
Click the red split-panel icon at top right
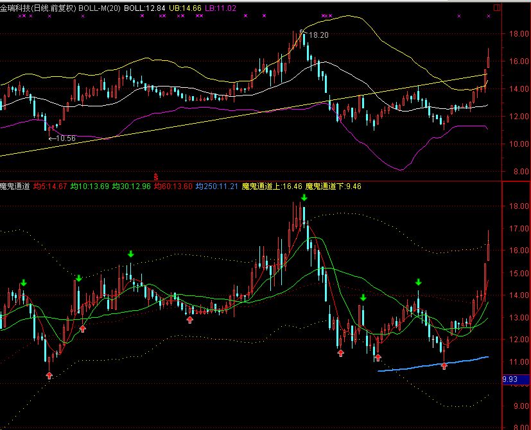[497, 8]
